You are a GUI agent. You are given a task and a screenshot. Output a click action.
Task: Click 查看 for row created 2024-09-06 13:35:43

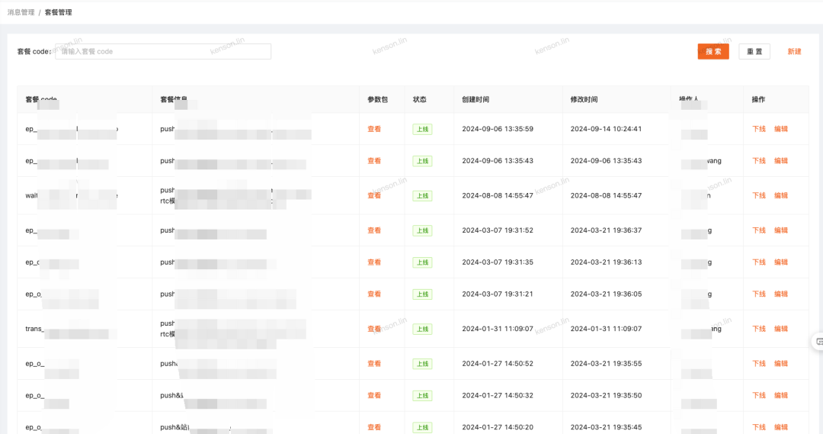tap(374, 161)
